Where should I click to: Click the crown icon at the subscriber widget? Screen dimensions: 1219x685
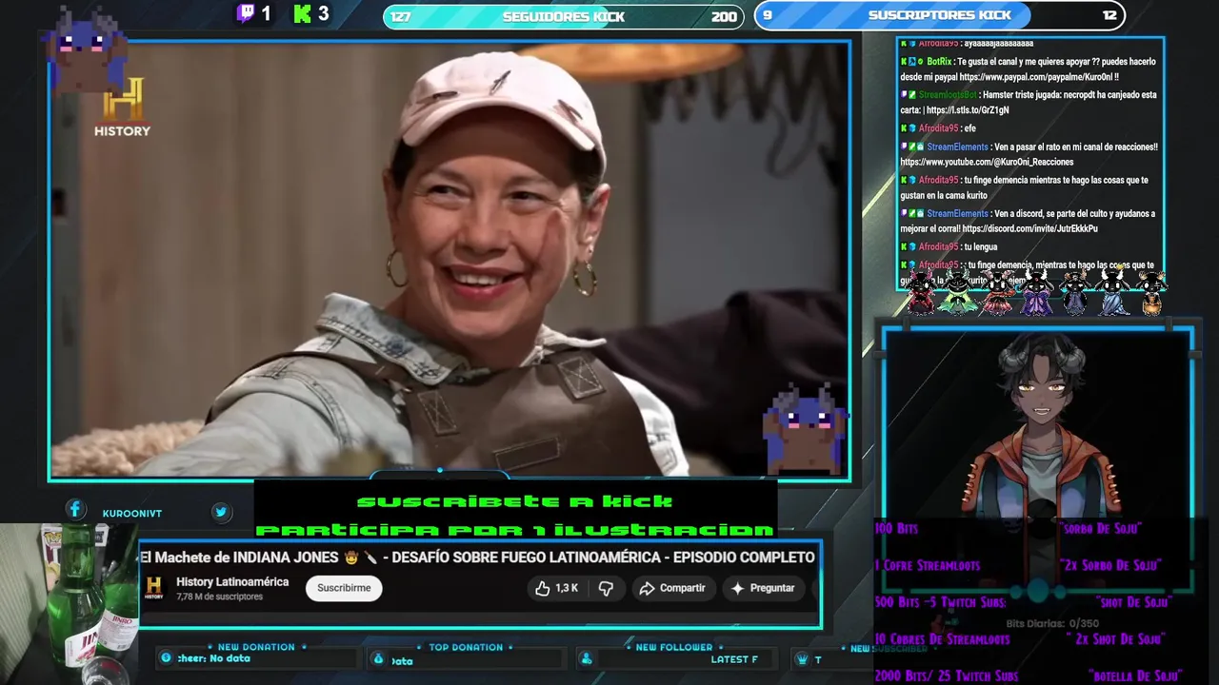[x=802, y=659]
